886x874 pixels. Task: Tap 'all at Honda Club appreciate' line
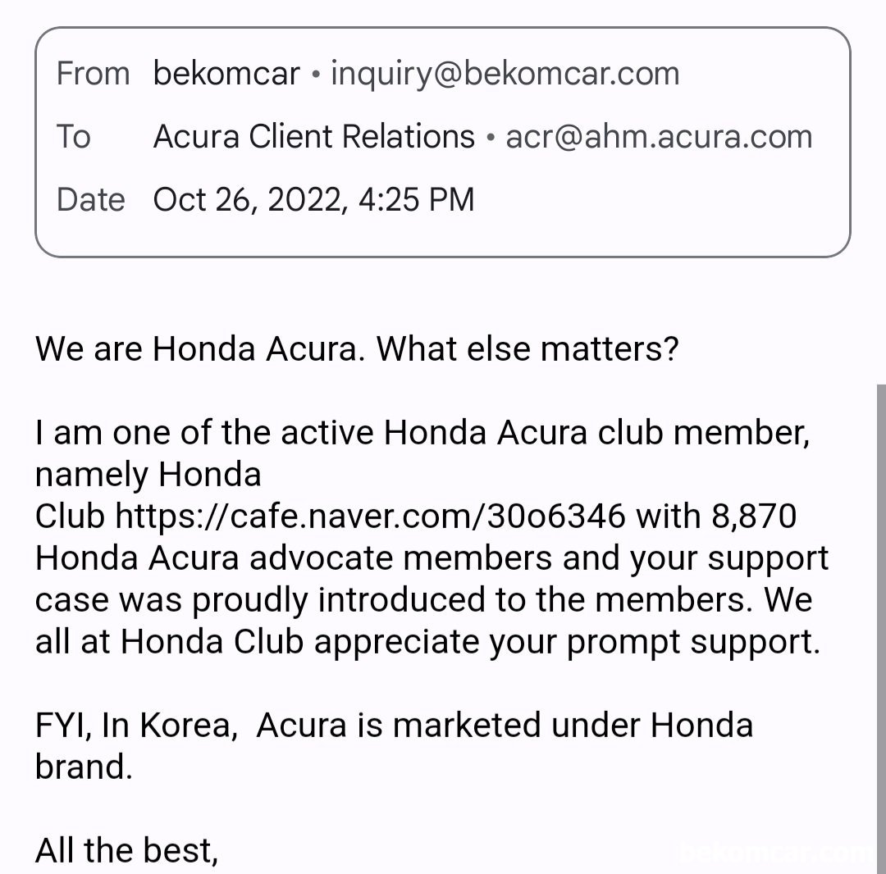427,642
